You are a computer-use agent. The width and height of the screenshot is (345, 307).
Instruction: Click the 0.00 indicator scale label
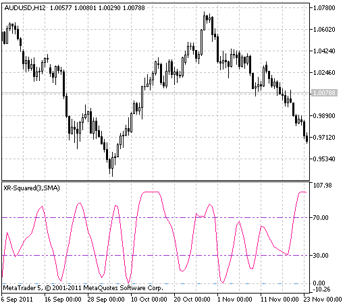click(319, 283)
